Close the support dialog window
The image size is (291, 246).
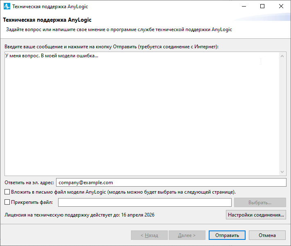[281, 6]
